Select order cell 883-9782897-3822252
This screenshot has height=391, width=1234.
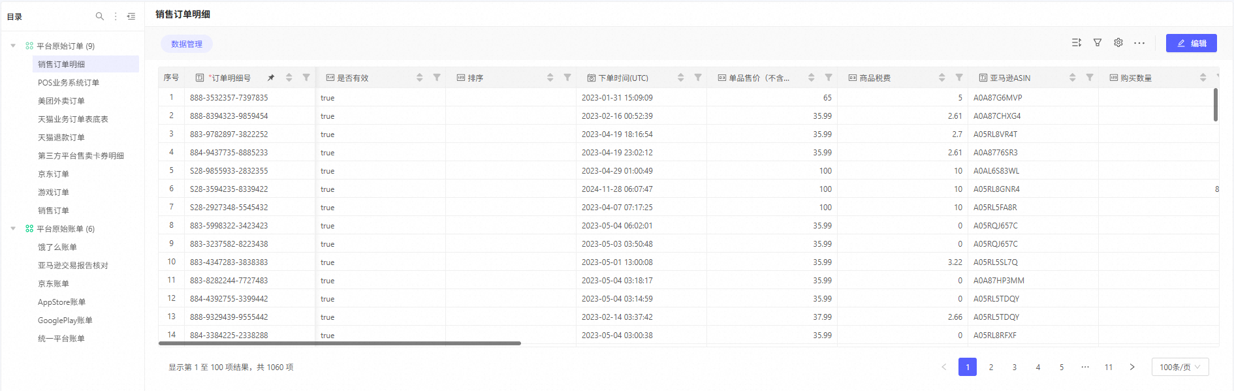coord(229,134)
